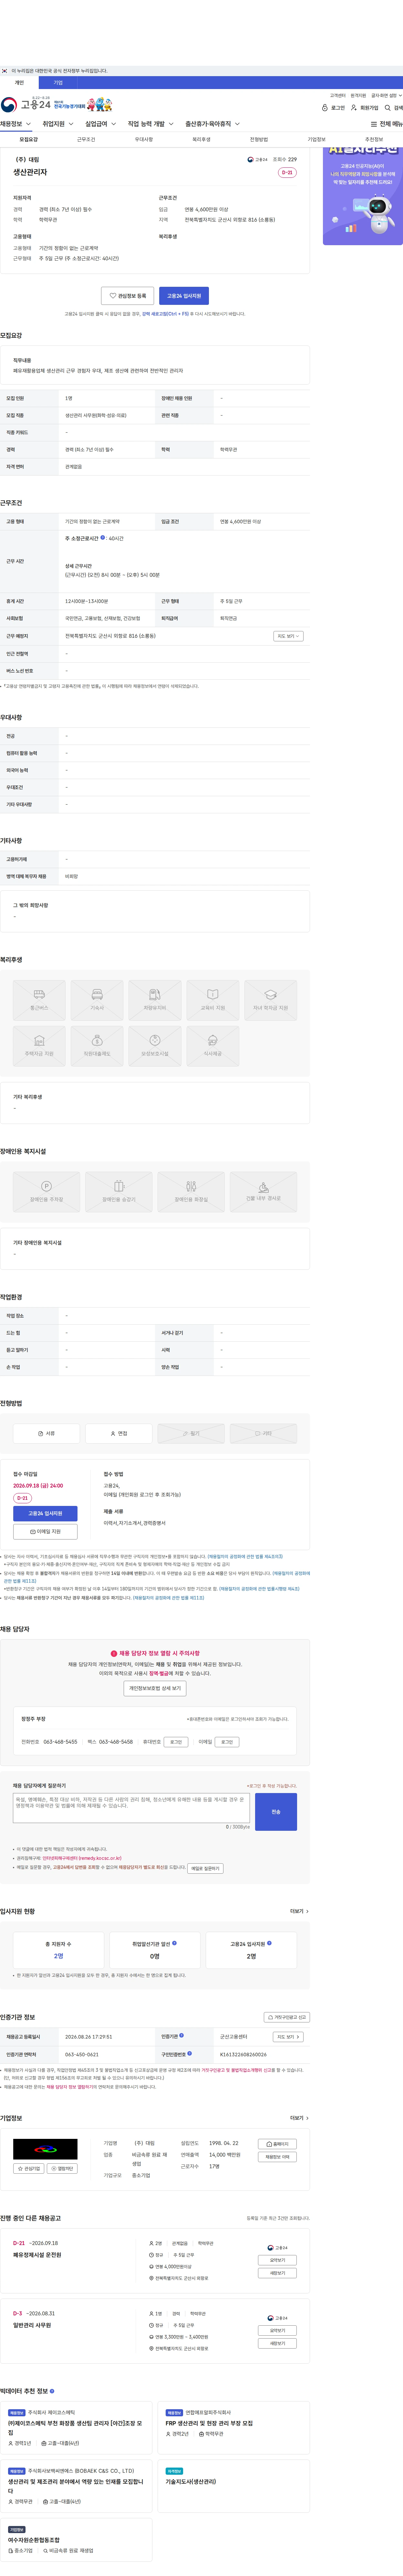403x2576 pixels.
Task: Jump to the 근무조건 section tab
Action: [86, 140]
